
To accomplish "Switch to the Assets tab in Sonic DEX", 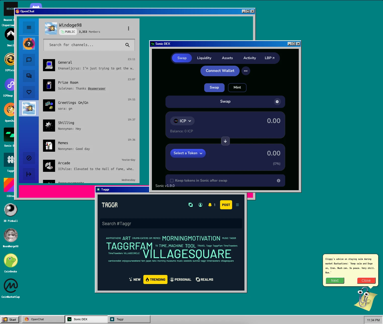I will click(x=227, y=58).
